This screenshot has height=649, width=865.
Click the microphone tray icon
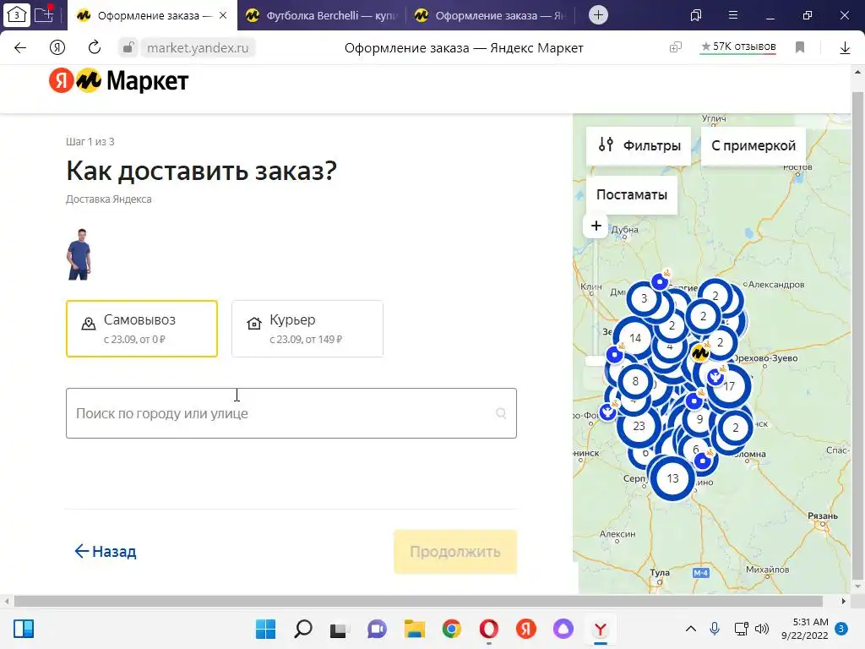715,629
